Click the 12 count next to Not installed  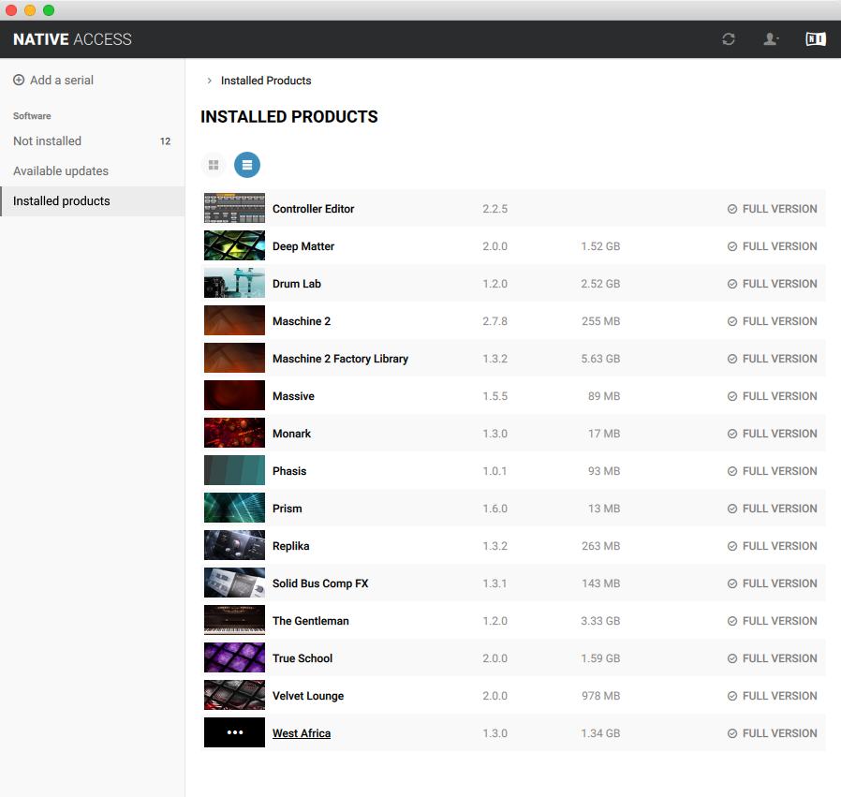point(165,141)
